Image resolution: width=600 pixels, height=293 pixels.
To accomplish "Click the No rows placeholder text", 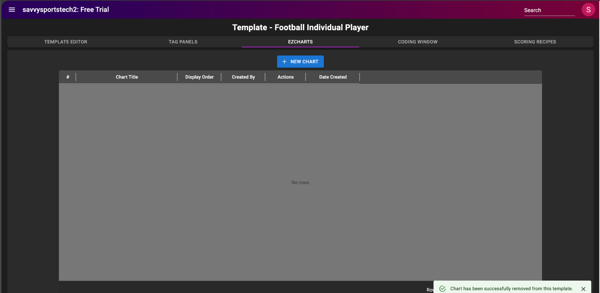I will coord(300,183).
